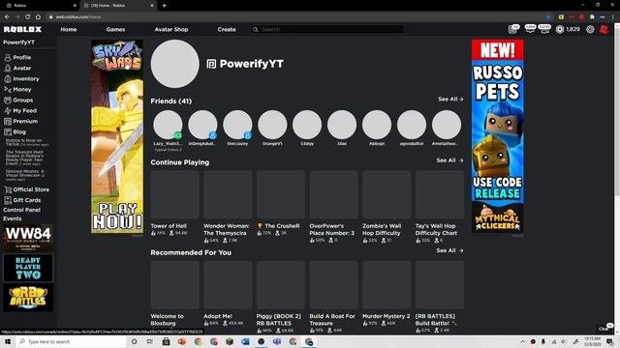620x348 pixels.
Task: Go to browser home page button
Action: click(x=38, y=17)
